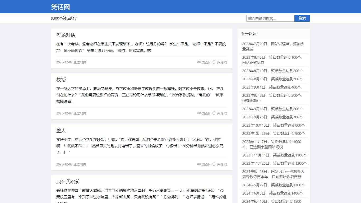The height and width of the screenshot is (203, 361).
Task: Select the 2023年7月29日 site update entry
Action: [x=272, y=47]
